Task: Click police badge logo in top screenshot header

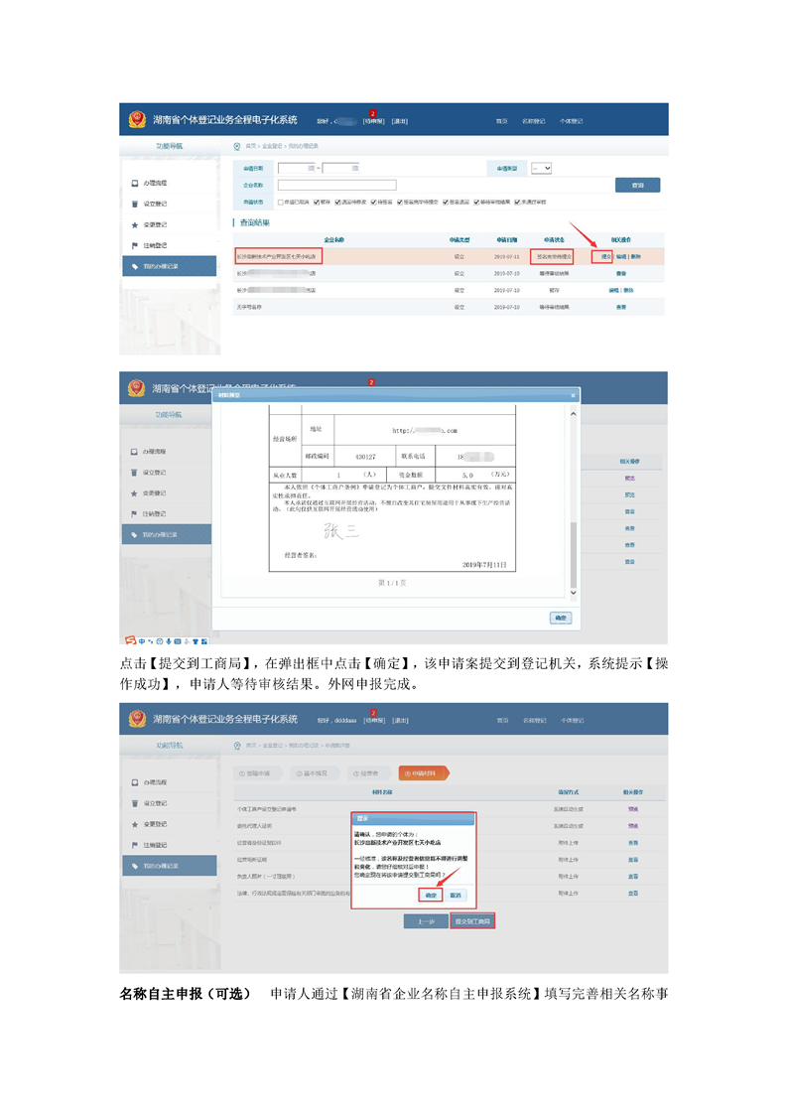Action: click(x=137, y=120)
